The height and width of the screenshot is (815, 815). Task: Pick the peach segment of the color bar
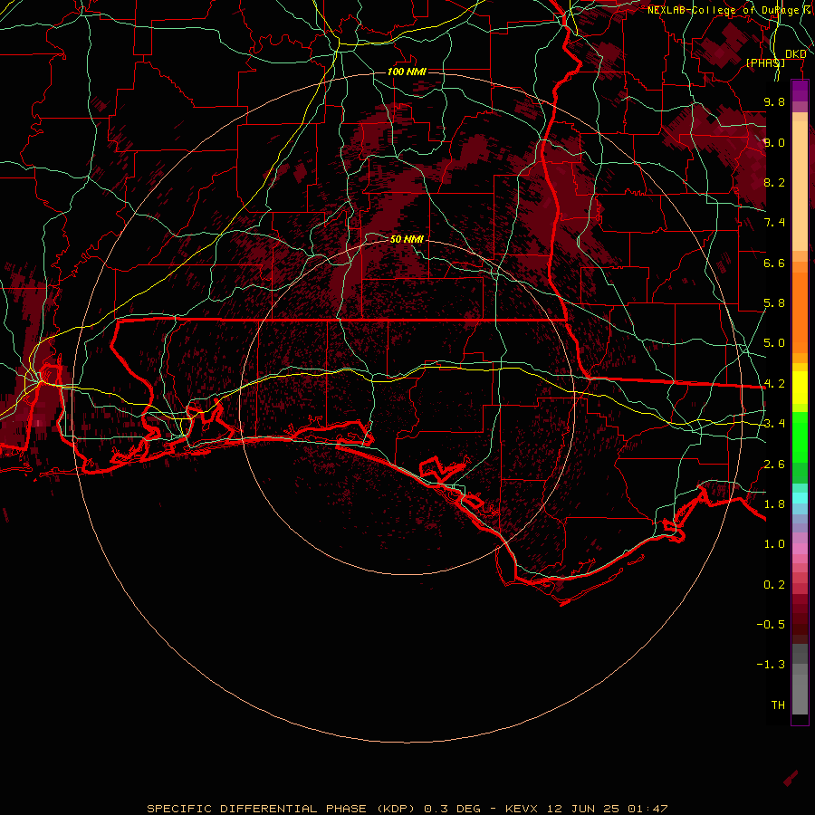click(x=800, y=186)
